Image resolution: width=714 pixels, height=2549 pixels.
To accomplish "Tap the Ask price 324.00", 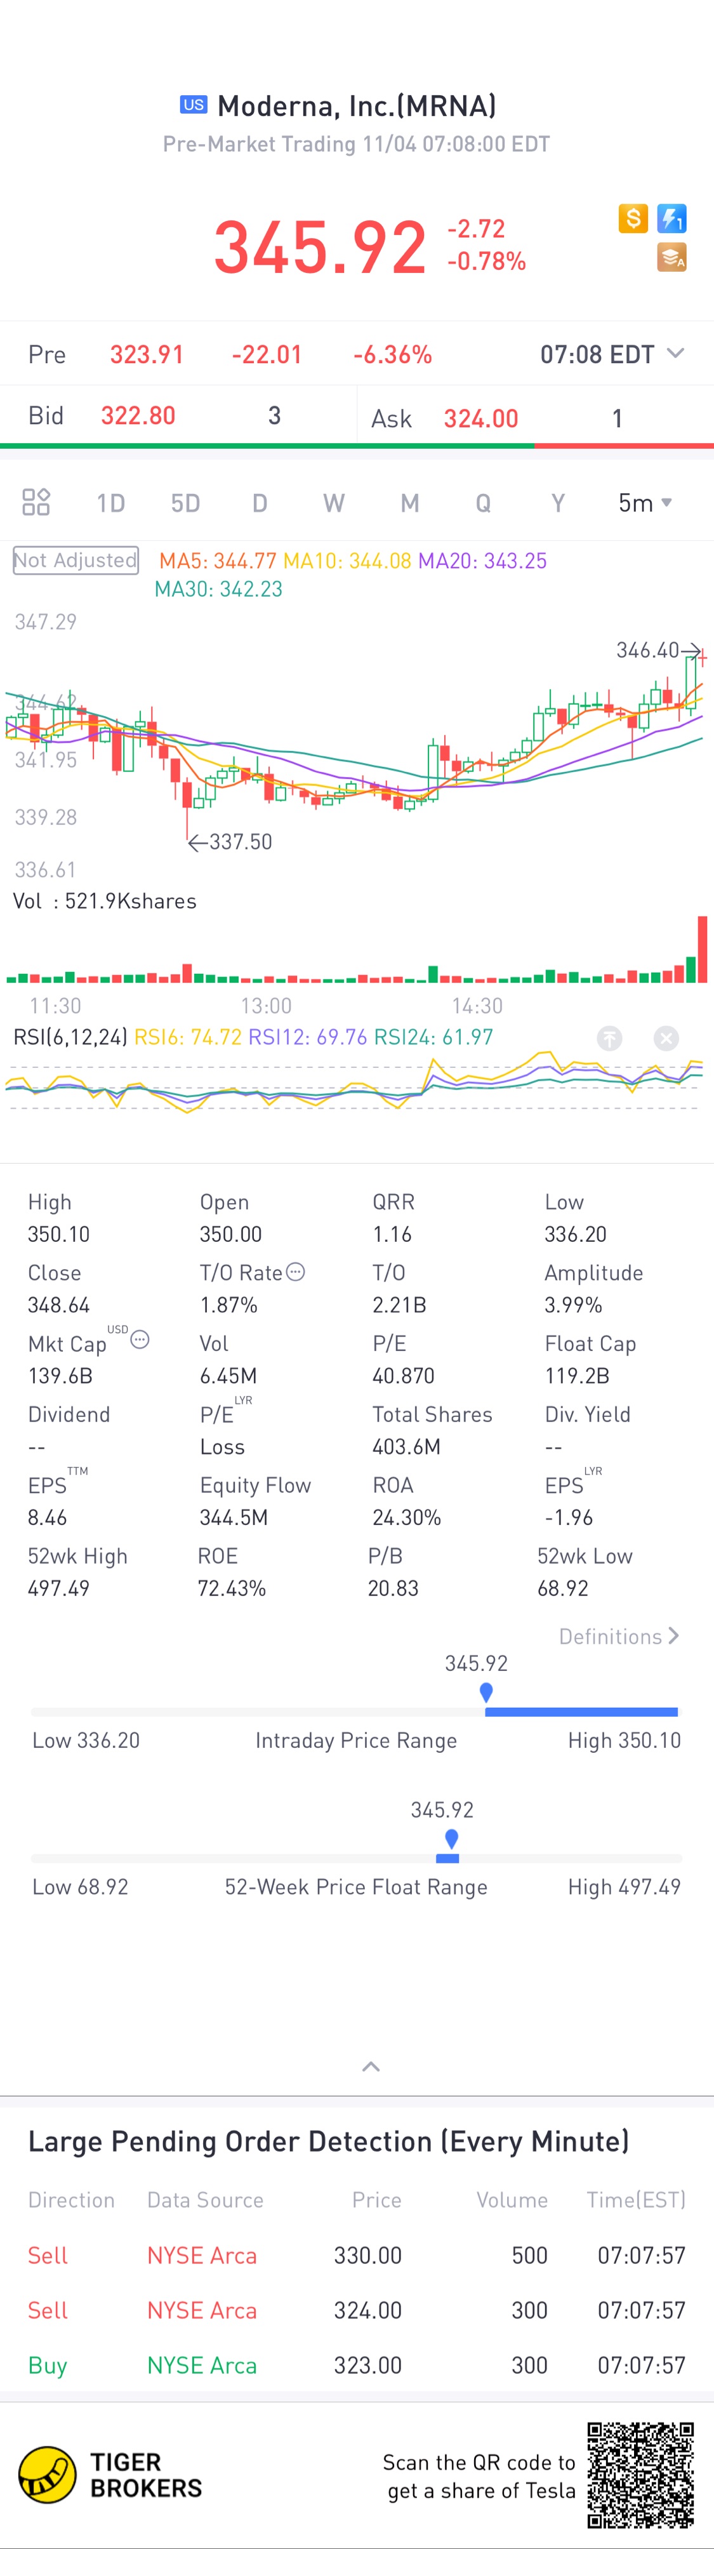I will 480,418.
